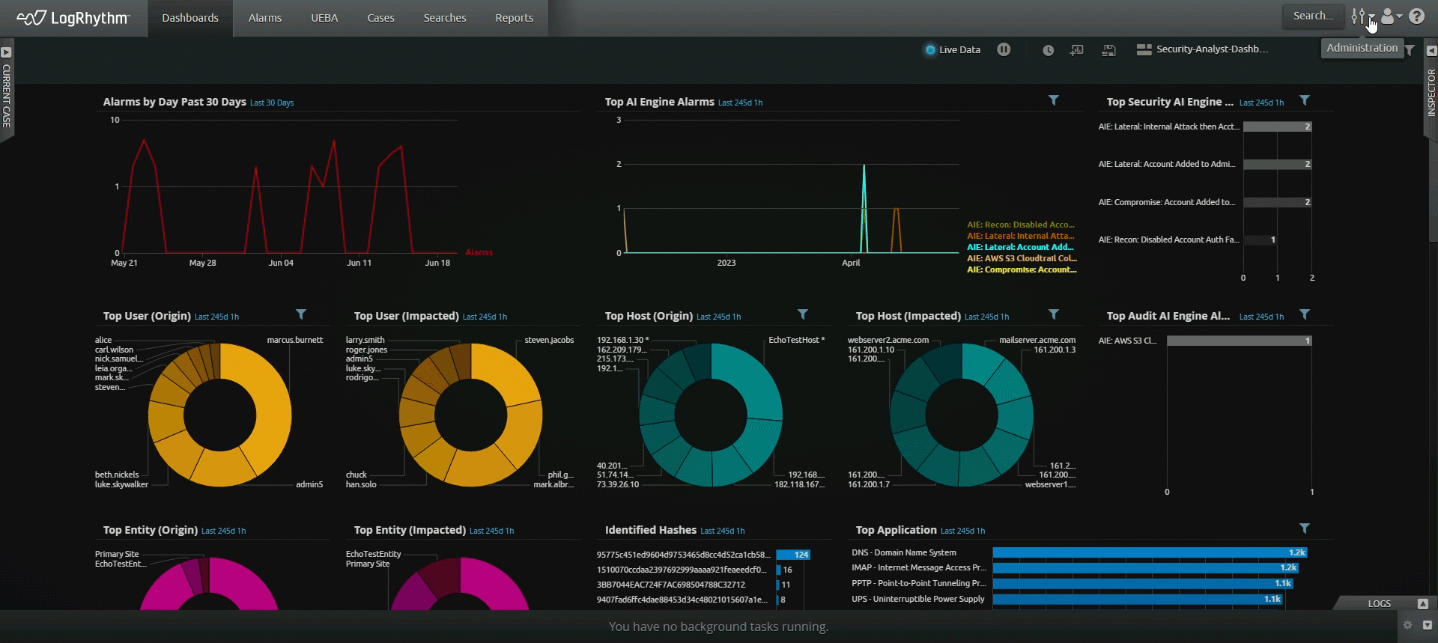Screen dimensions: 1438x643
Task: Click the Search field
Action: pos(1313,16)
